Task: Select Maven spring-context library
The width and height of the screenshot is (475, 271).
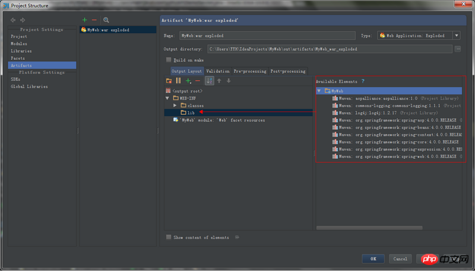Action: pos(397,135)
